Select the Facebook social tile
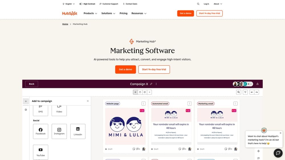This screenshot has width=285, height=160. [x=40, y=131]
